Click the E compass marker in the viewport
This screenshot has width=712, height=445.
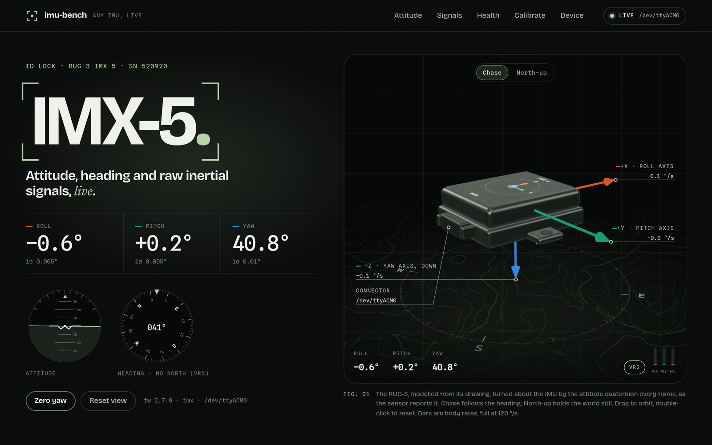[641, 295]
